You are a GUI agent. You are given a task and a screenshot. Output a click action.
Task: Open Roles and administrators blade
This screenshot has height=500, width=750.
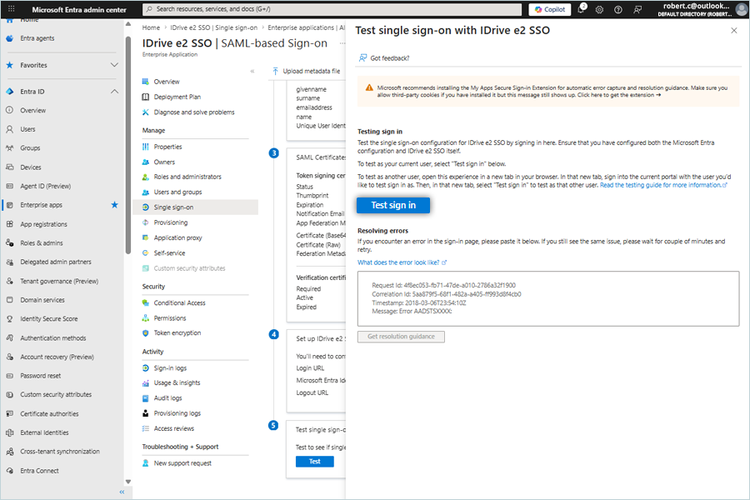click(187, 177)
